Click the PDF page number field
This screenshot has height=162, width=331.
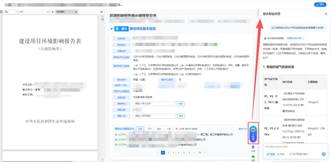tap(13, 12)
